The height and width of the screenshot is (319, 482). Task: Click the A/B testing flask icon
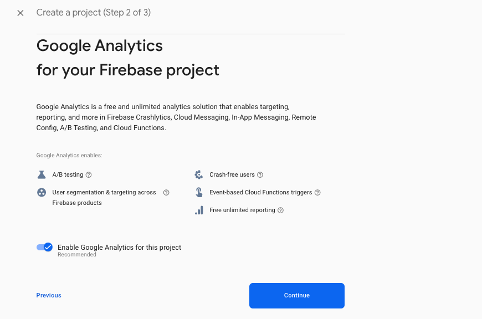pyautogui.click(x=42, y=174)
